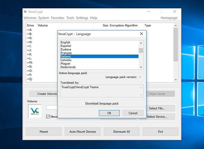The width and height of the screenshot is (204, 149).
Task: Click the volume path input field
Action: click(x=52, y=107)
